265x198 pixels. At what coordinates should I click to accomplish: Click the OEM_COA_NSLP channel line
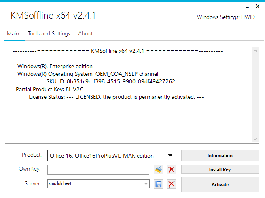point(88,74)
